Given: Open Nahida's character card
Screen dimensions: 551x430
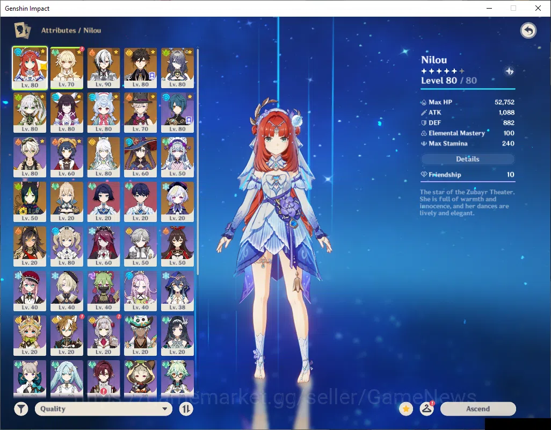Looking at the screenshot, I should point(30,112).
